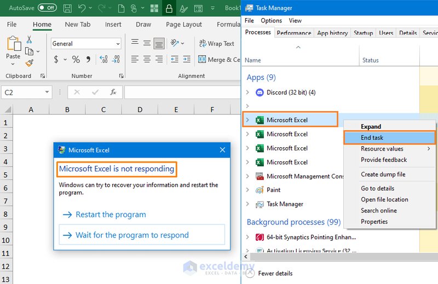Click the Copy icon in Clipboard group
438x284 pixels.
click(x=30, y=51)
